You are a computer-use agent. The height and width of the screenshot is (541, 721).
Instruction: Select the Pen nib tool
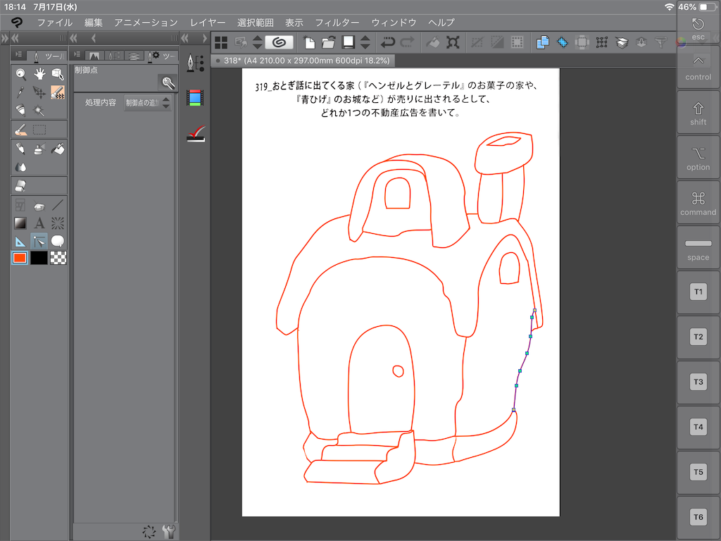click(20, 111)
